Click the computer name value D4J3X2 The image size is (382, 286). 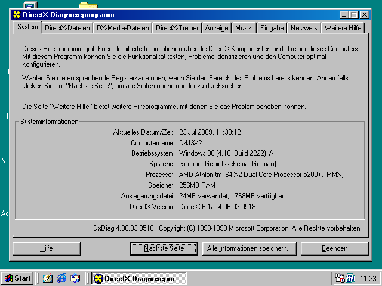(190, 143)
